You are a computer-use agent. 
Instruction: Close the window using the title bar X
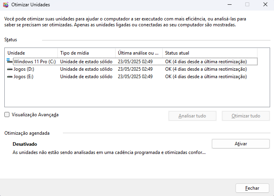265,5
